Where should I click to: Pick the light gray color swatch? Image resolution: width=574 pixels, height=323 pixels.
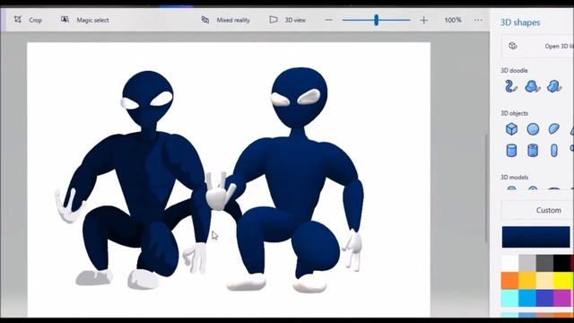pyautogui.click(x=527, y=263)
